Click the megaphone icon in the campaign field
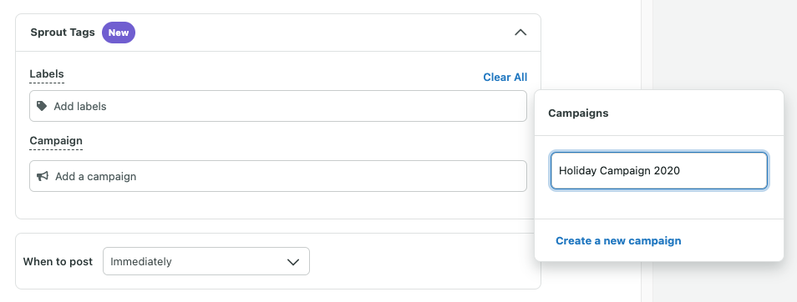This screenshot has height=302, width=797. 43,176
